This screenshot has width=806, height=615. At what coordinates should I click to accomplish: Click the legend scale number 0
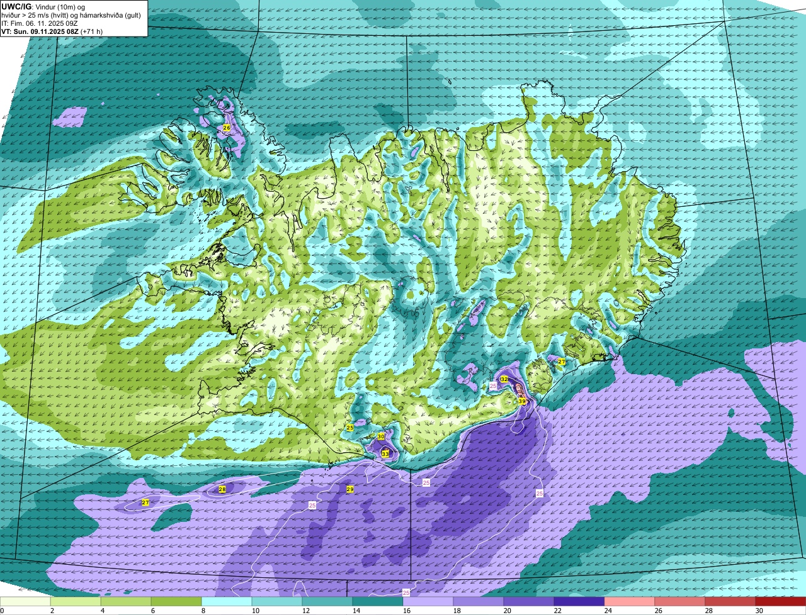(2, 611)
